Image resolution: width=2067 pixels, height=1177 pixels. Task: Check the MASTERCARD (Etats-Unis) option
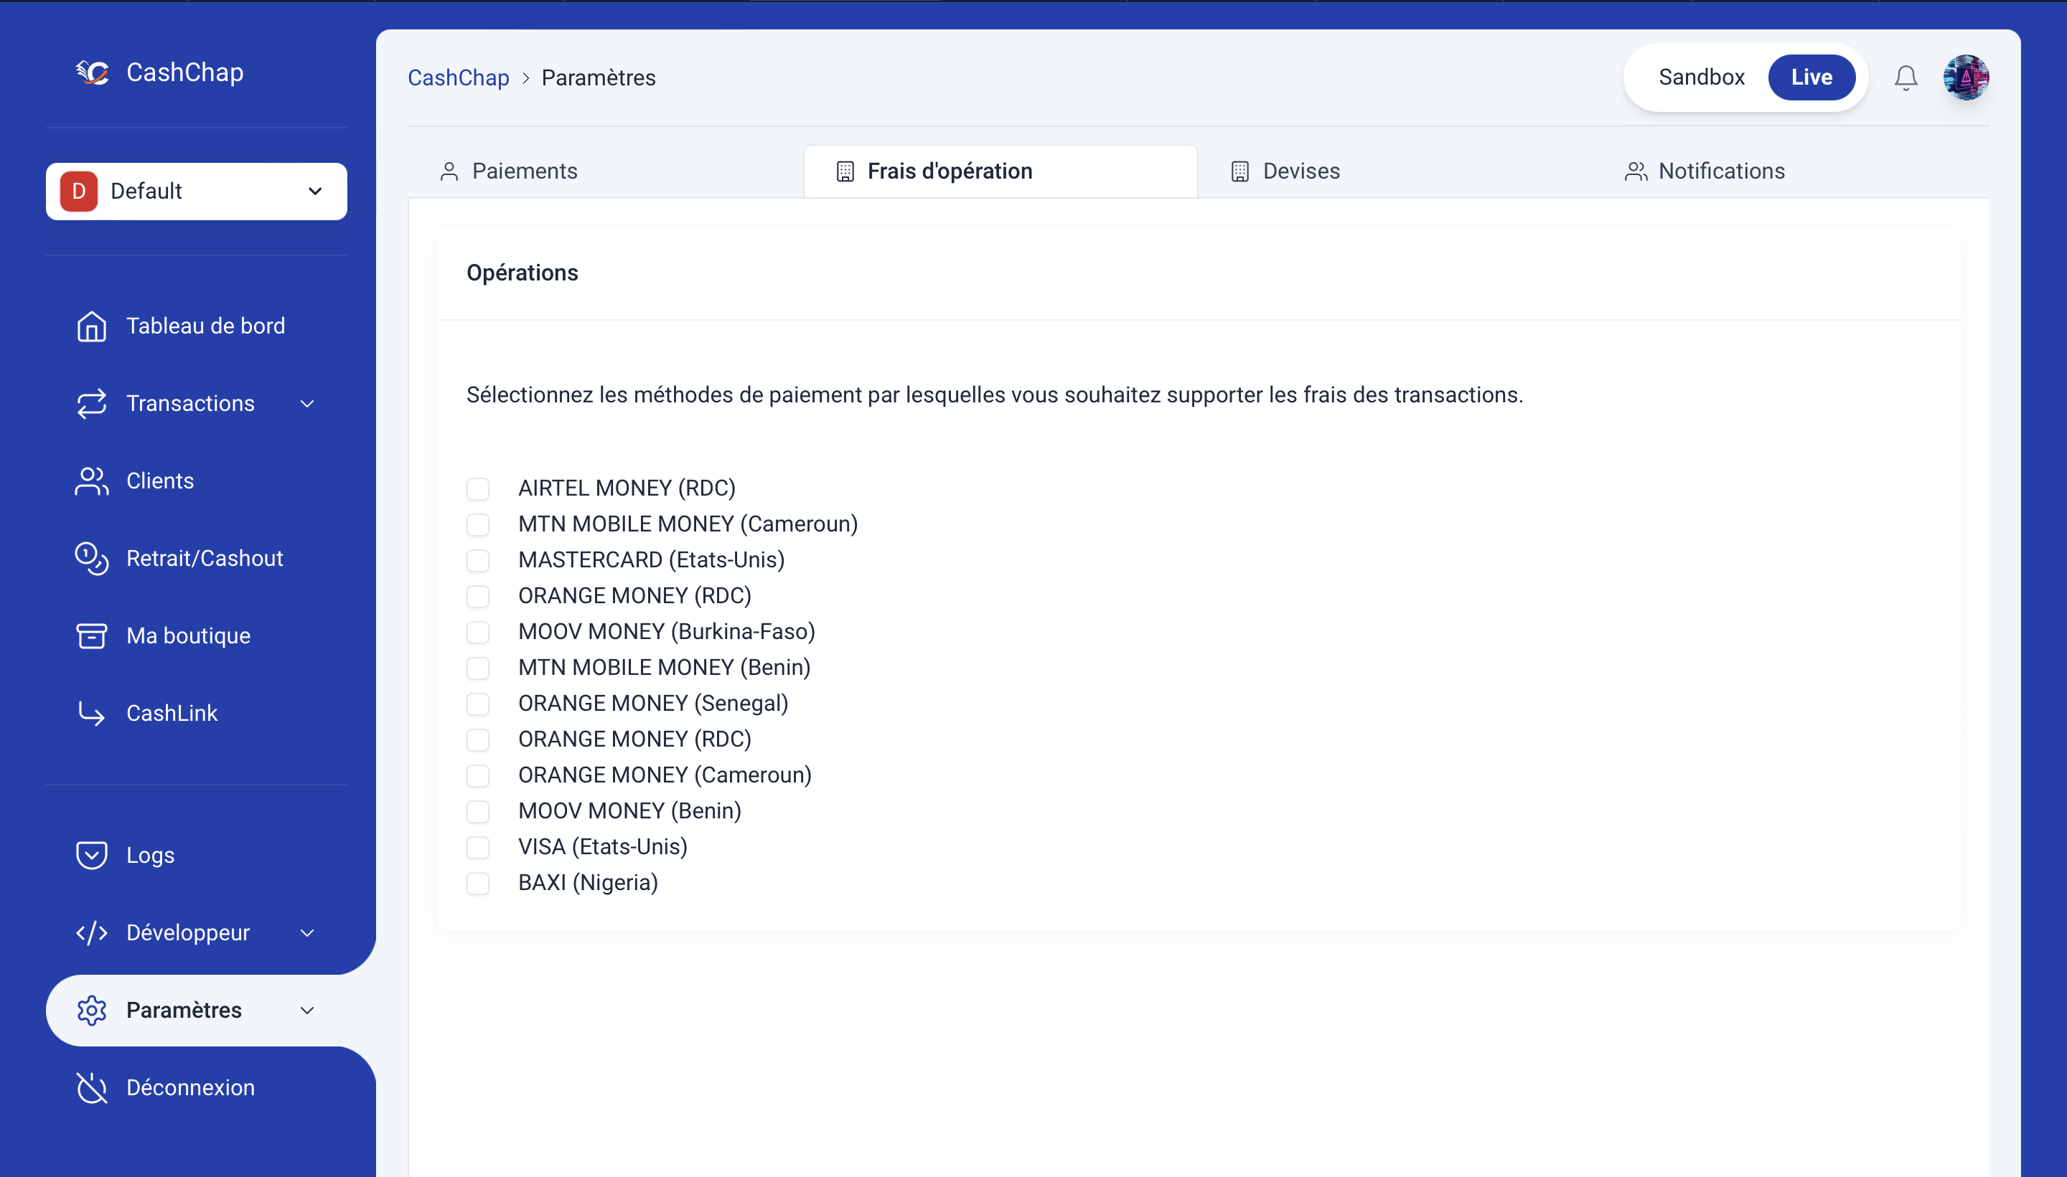pyautogui.click(x=478, y=560)
